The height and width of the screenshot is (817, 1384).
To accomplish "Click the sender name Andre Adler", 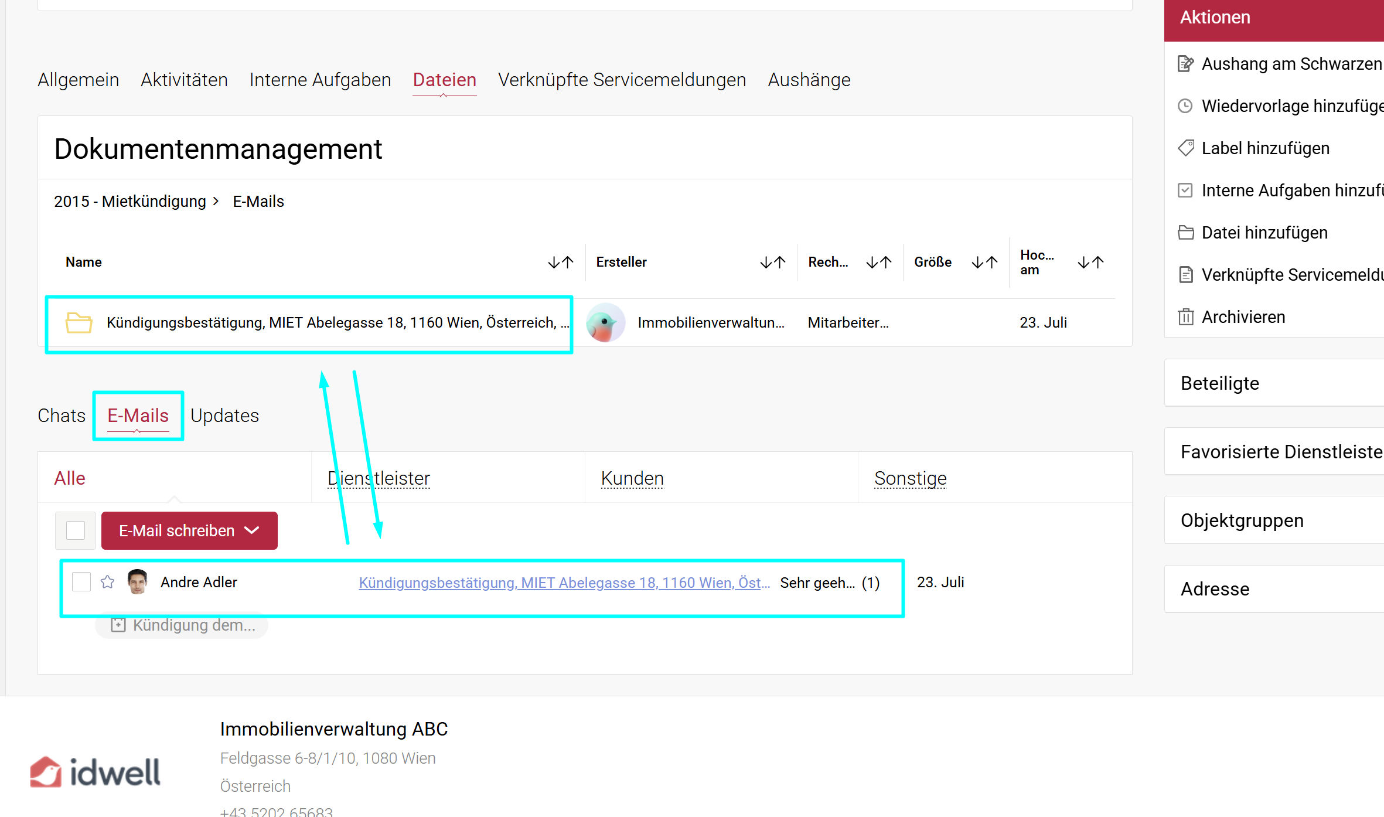I will (199, 582).
